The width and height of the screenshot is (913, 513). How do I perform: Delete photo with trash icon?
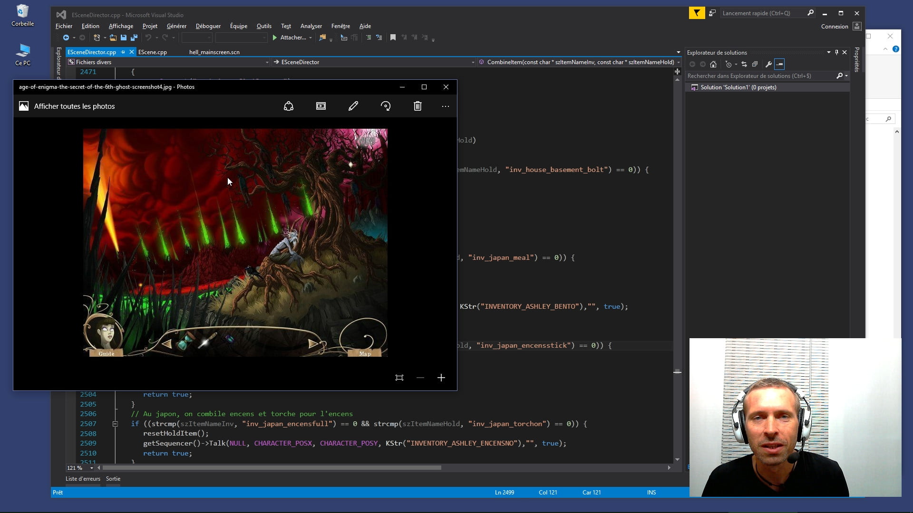[418, 106]
